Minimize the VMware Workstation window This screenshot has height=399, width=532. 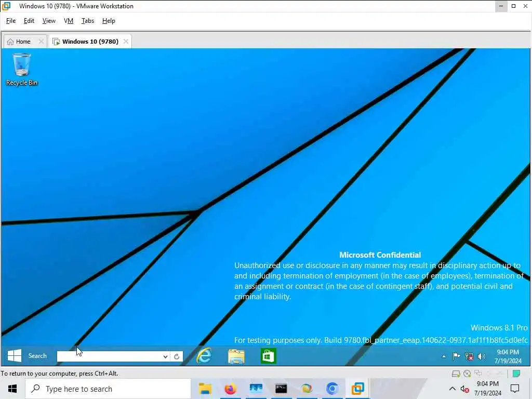click(x=501, y=6)
